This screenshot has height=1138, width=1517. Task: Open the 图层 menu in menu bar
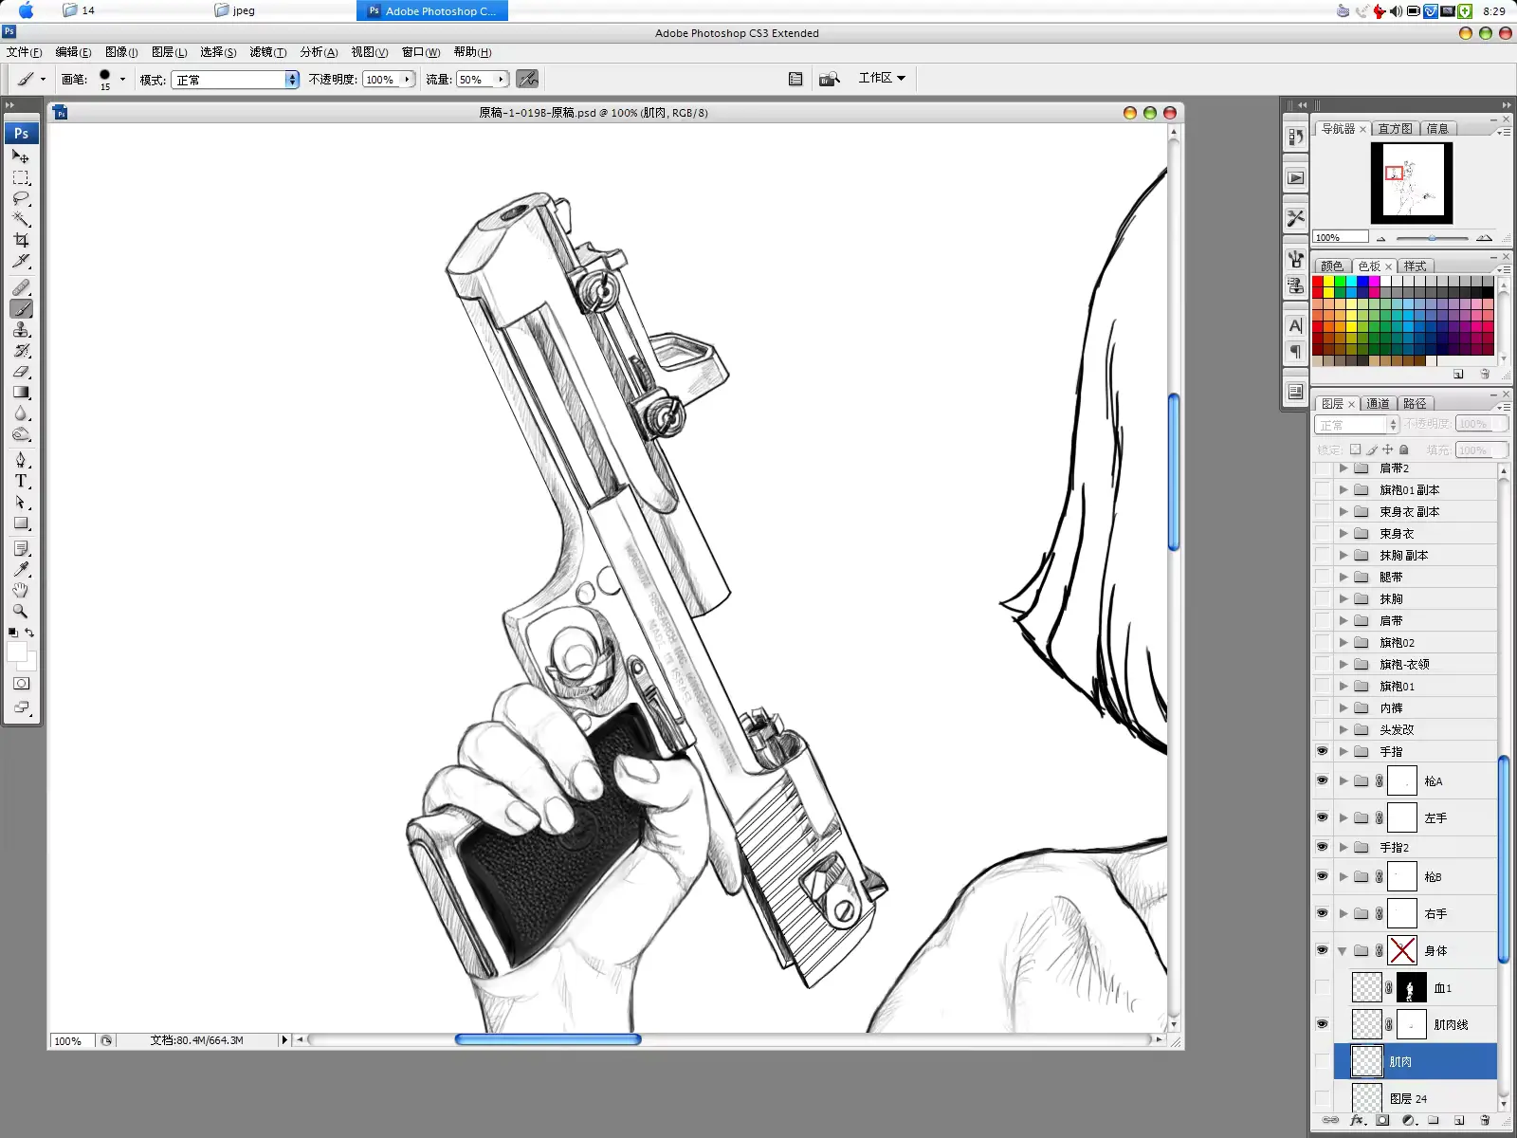169,52
